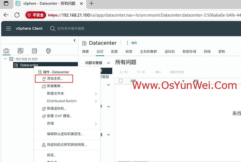
Task: Select Migrate VMs to Another Network
Action: [x=67, y=145]
